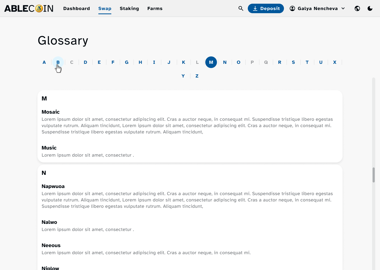The image size is (380, 270).
Task: Click the search magnifier icon
Action: coord(241,8)
